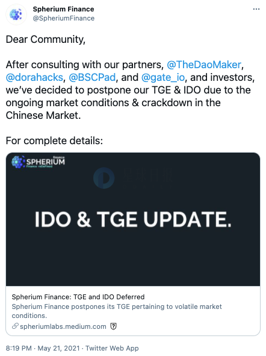Click the 'Dear Community,' tweet text

tap(46, 39)
